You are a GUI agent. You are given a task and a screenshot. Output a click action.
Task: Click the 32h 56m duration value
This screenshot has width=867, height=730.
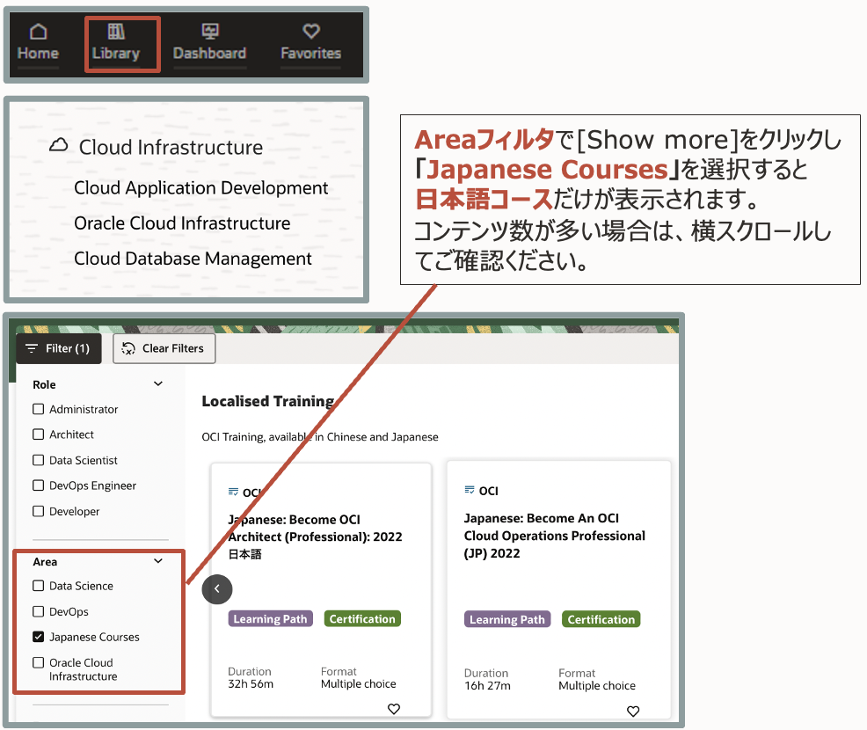coord(251,684)
